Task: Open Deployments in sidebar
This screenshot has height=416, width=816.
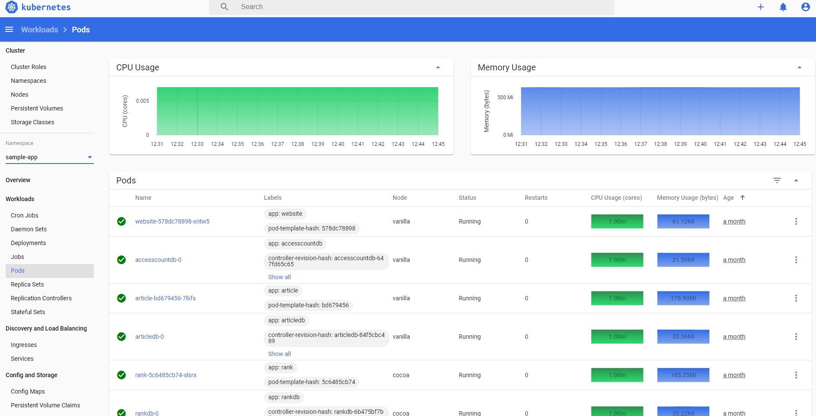Action: tap(28, 243)
